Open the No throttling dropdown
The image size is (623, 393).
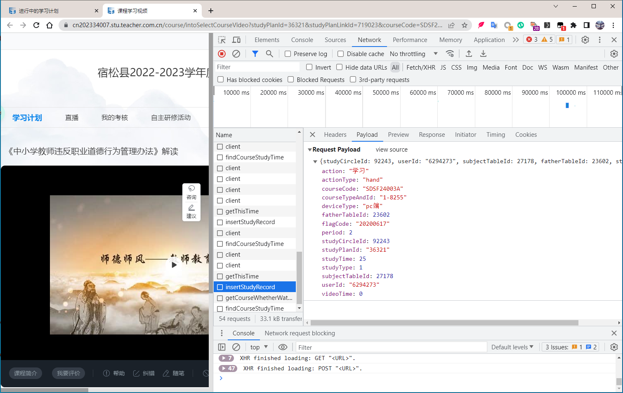[413, 54]
